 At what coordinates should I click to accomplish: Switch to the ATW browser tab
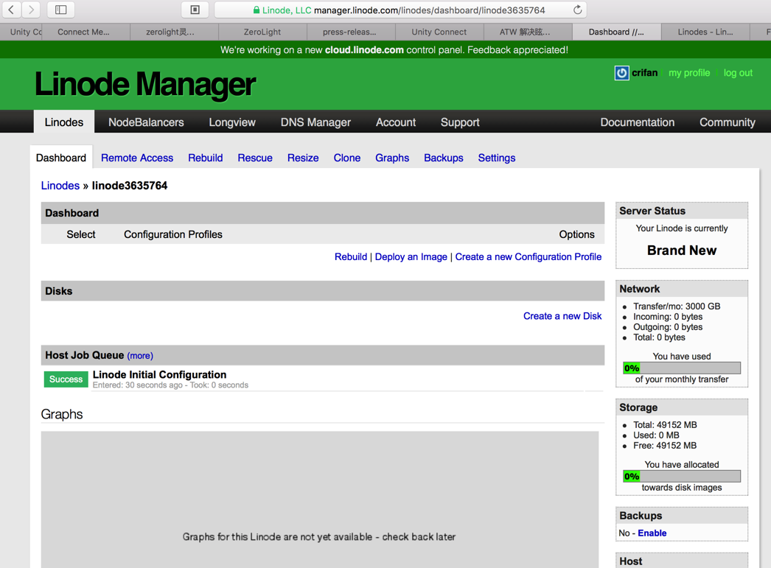pyautogui.click(x=525, y=32)
